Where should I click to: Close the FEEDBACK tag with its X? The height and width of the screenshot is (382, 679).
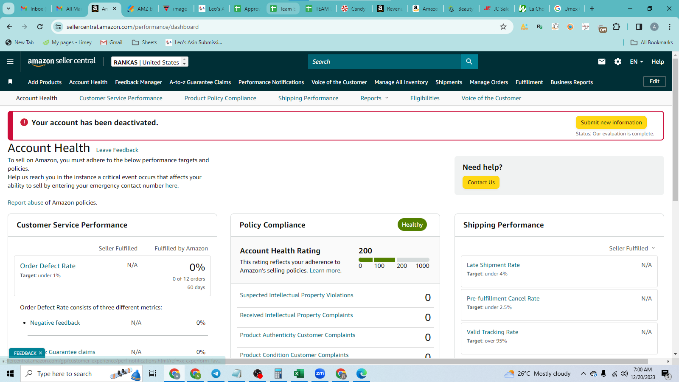click(41, 353)
